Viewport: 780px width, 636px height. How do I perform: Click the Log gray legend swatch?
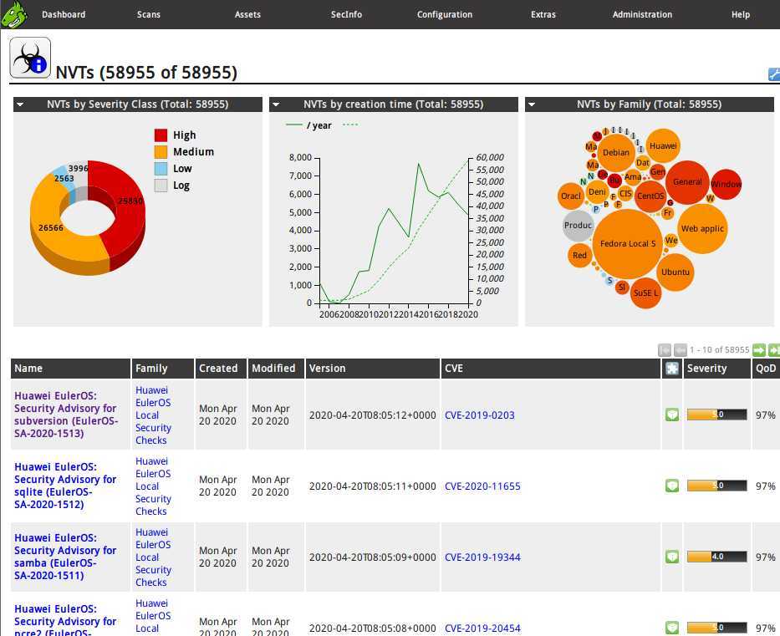coord(161,186)
